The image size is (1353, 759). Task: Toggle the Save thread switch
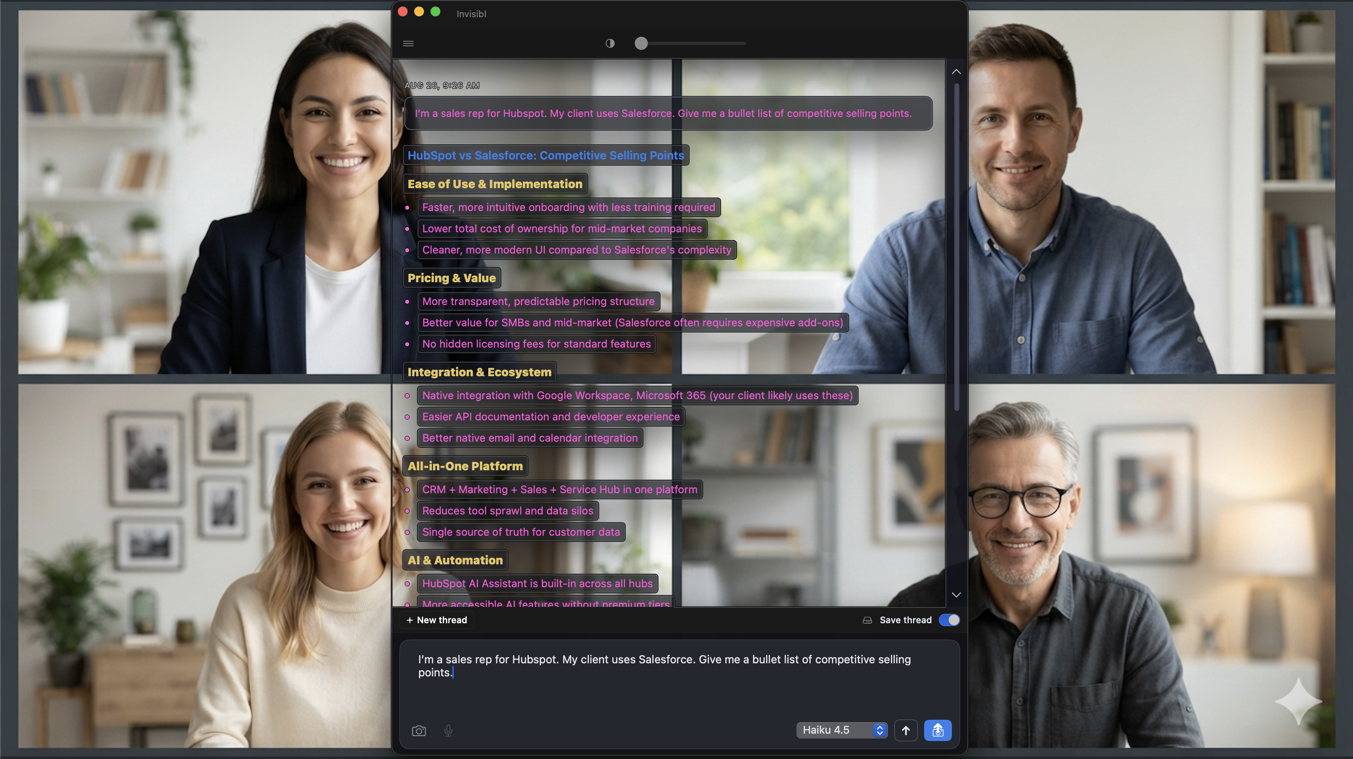(949, 620)
